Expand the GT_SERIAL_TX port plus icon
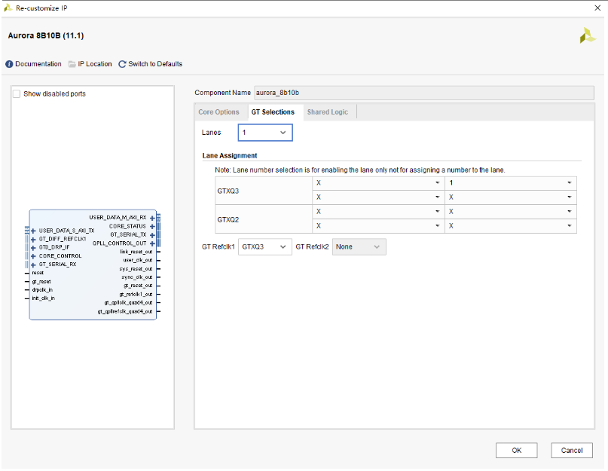Screen dimensions: 608x471 coord(152,235)
